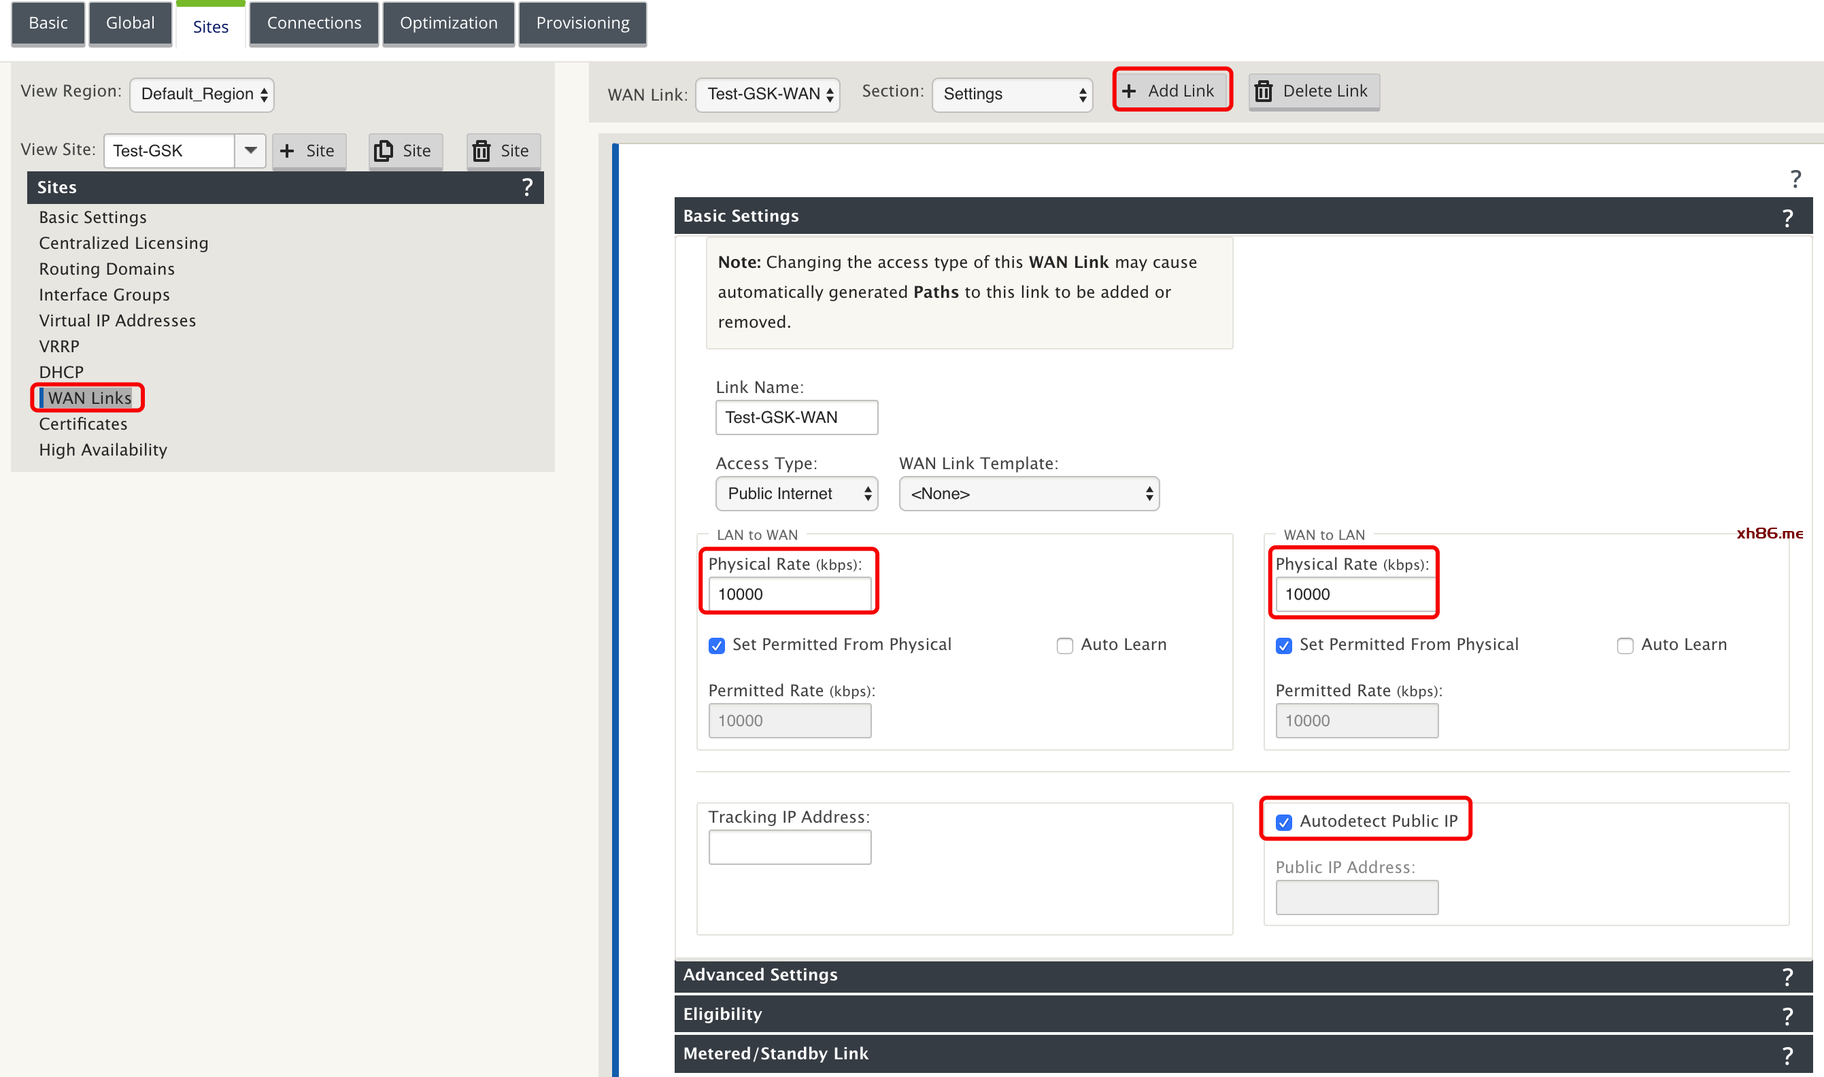Image resolution: width=1824 pixels, height=1077 pixels.
Task: Click the delete Site trash icon
Action: 482,151
